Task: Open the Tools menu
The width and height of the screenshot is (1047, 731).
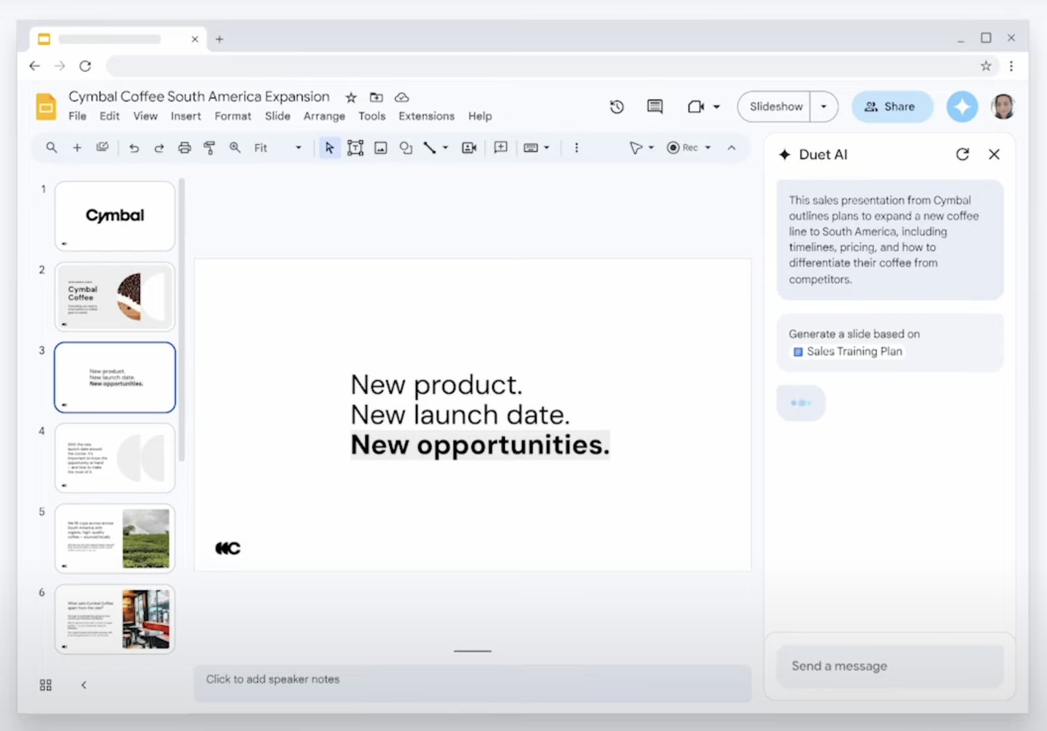Action: (x=372, y=116)
